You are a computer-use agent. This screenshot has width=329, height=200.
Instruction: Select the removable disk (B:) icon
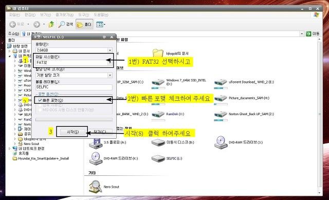[x=158, y=143]
